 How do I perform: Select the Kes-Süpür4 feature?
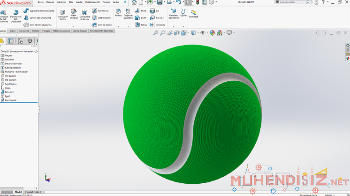pyautogui.click(x=10, y=100)
